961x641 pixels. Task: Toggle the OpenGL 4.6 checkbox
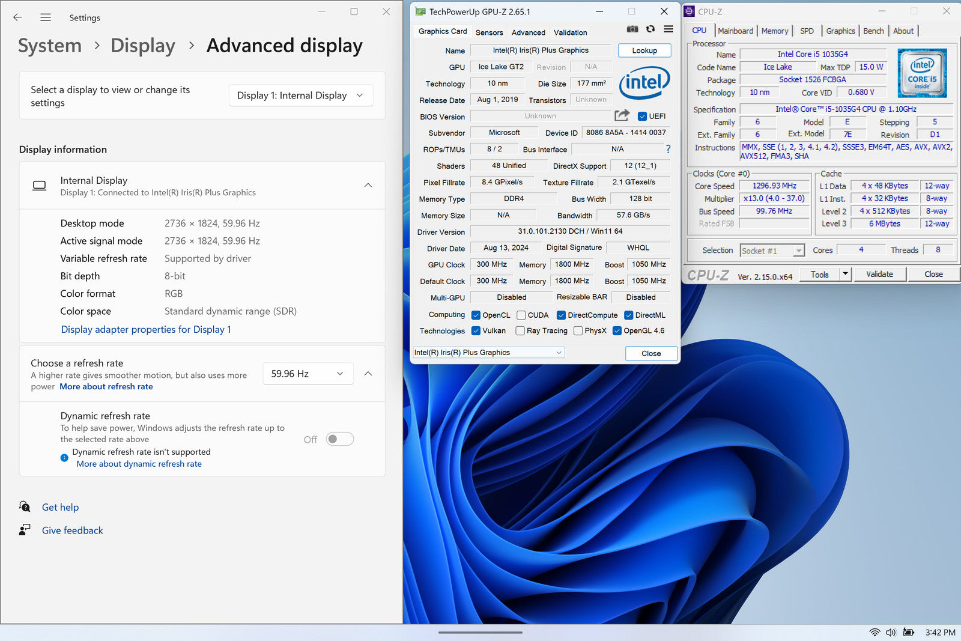coord(617,330)
